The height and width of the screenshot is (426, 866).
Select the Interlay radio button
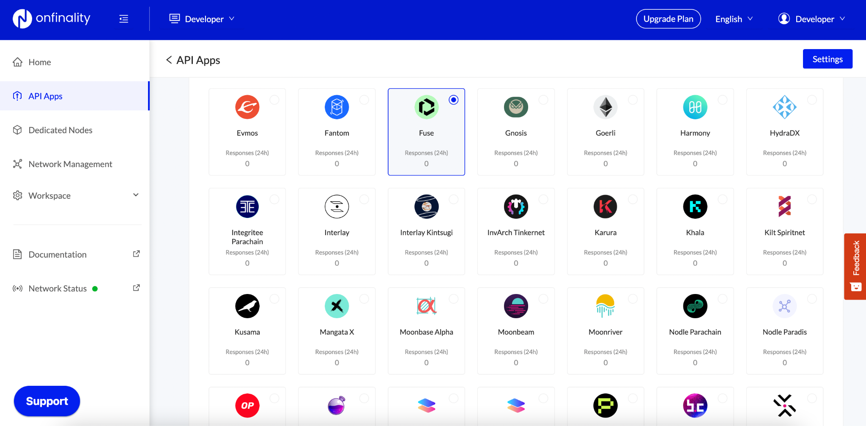tap(364, 199)
